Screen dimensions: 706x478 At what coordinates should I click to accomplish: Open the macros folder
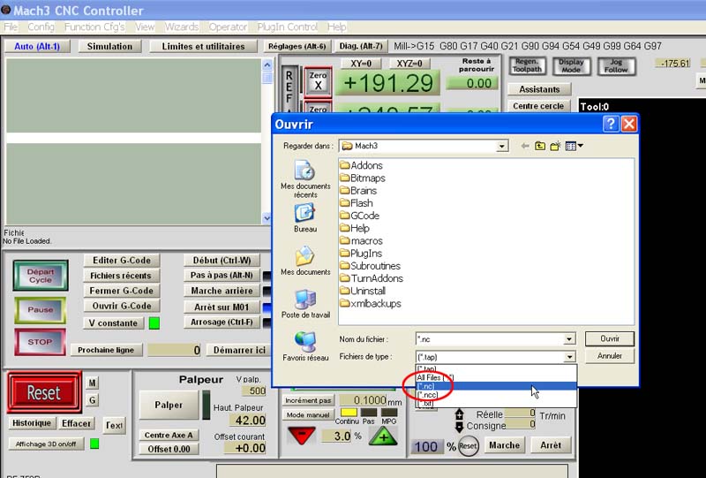point(362,241)
